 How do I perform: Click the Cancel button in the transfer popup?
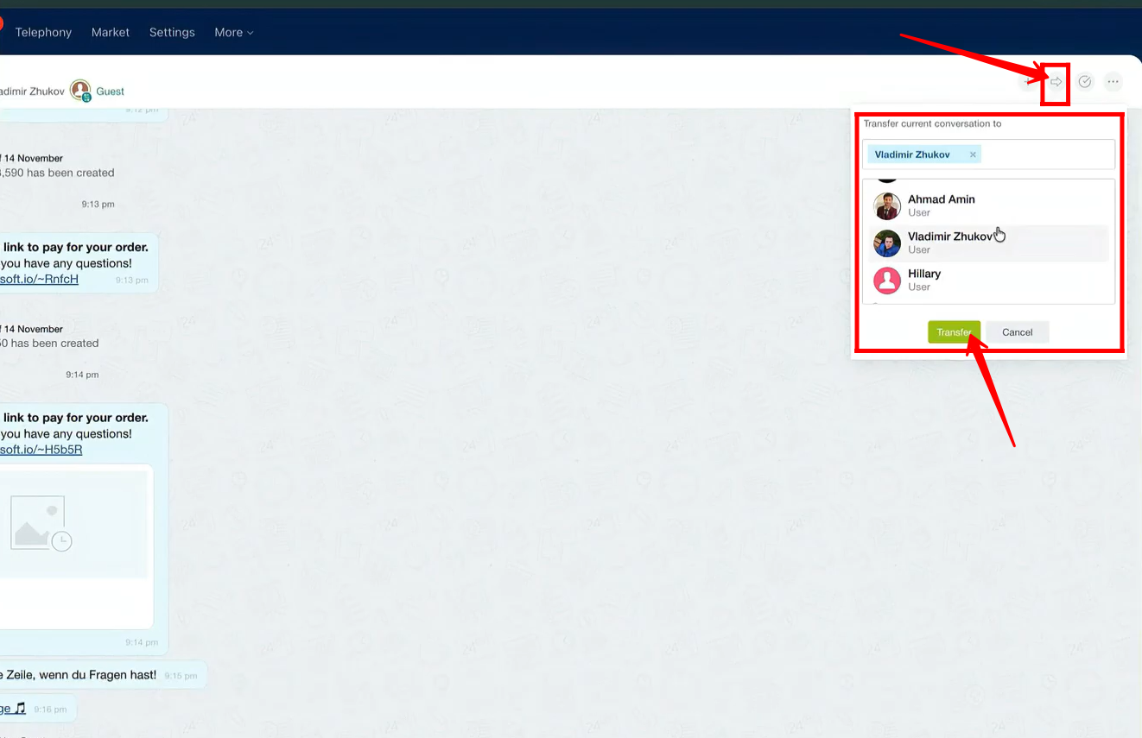click(1017, 332)
